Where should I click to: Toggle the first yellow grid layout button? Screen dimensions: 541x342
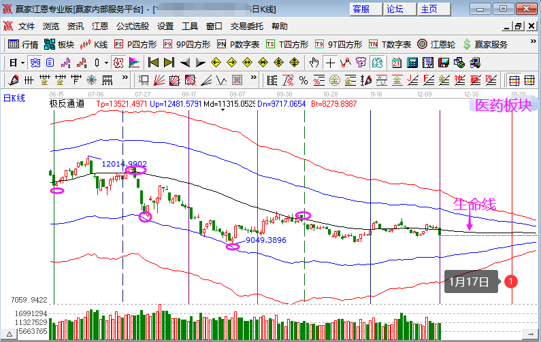click(x=514, y=80)
